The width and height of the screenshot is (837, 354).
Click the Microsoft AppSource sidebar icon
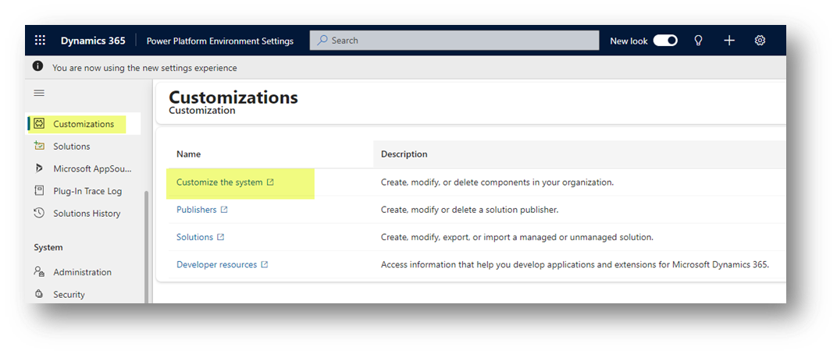(x=38, y=168)
